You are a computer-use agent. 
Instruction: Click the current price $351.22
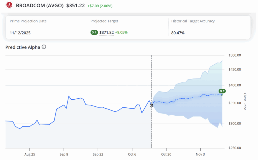[76, 6]
